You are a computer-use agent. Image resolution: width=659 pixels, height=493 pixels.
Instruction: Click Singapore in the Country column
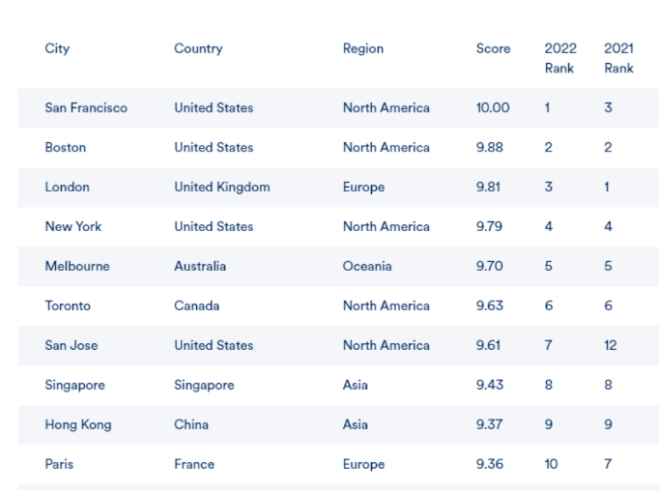tap(204, 385)
